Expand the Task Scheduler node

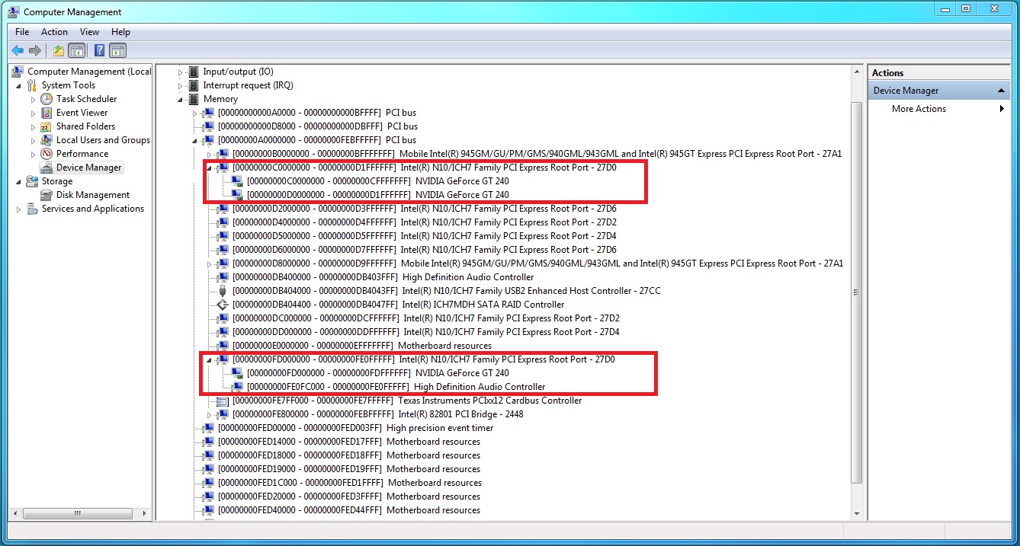tap(33, 99)
